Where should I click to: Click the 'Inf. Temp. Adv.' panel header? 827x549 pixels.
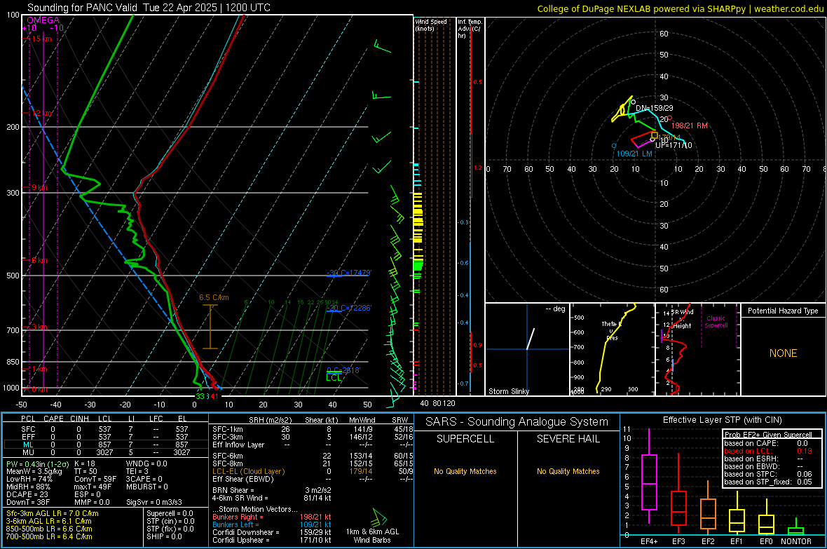pos(470,29)
